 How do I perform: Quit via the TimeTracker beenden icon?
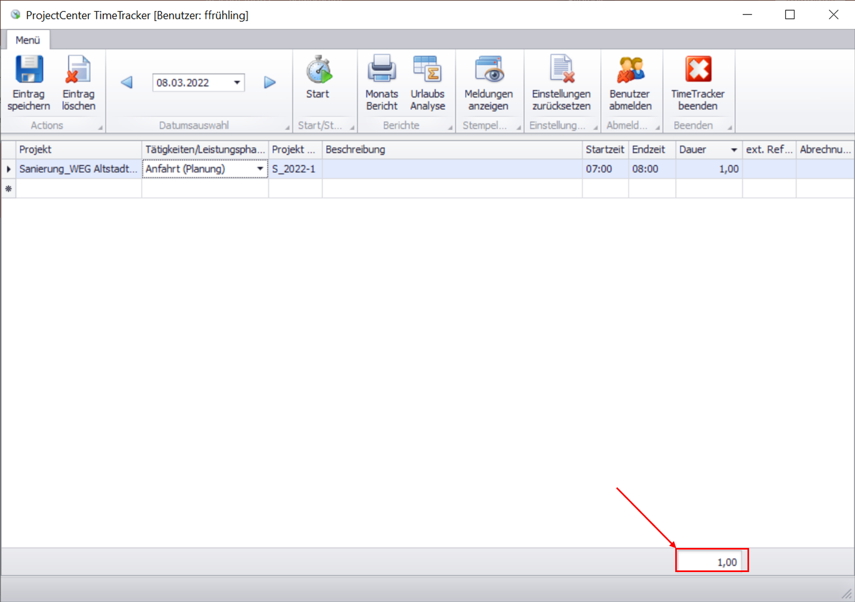click(x=698, y=70)
